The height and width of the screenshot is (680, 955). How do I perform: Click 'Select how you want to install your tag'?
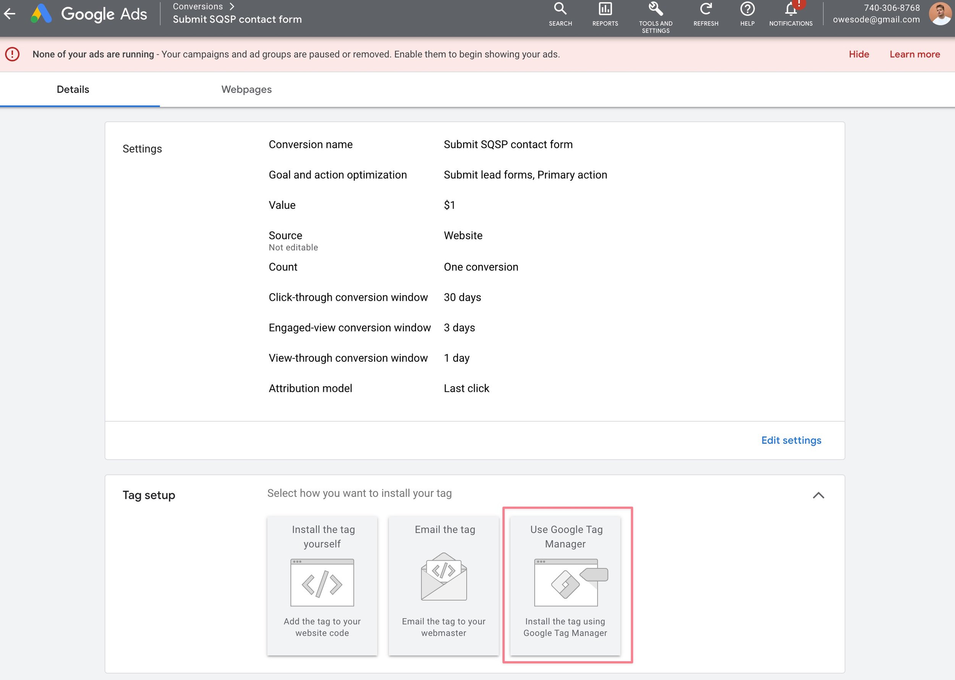[359, 493]
